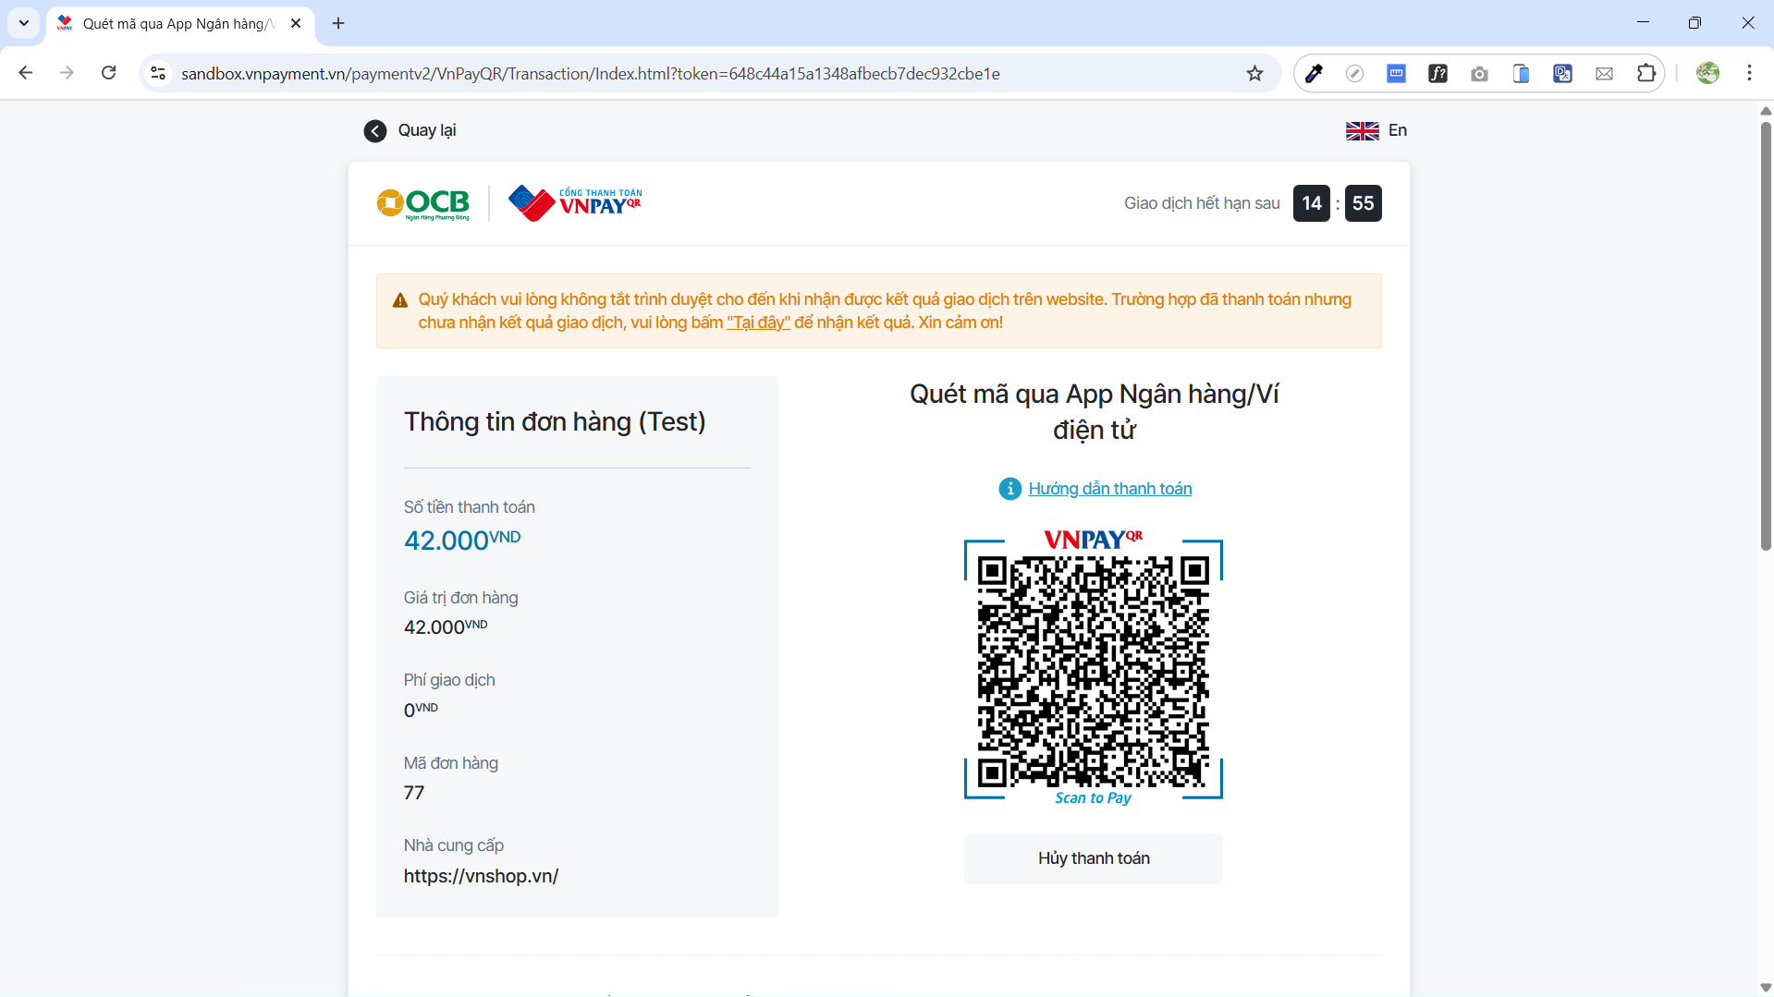The width and height of the screenshot is (1774, 997).
Task: View site information in the address bar
Action: pos(158,74)
